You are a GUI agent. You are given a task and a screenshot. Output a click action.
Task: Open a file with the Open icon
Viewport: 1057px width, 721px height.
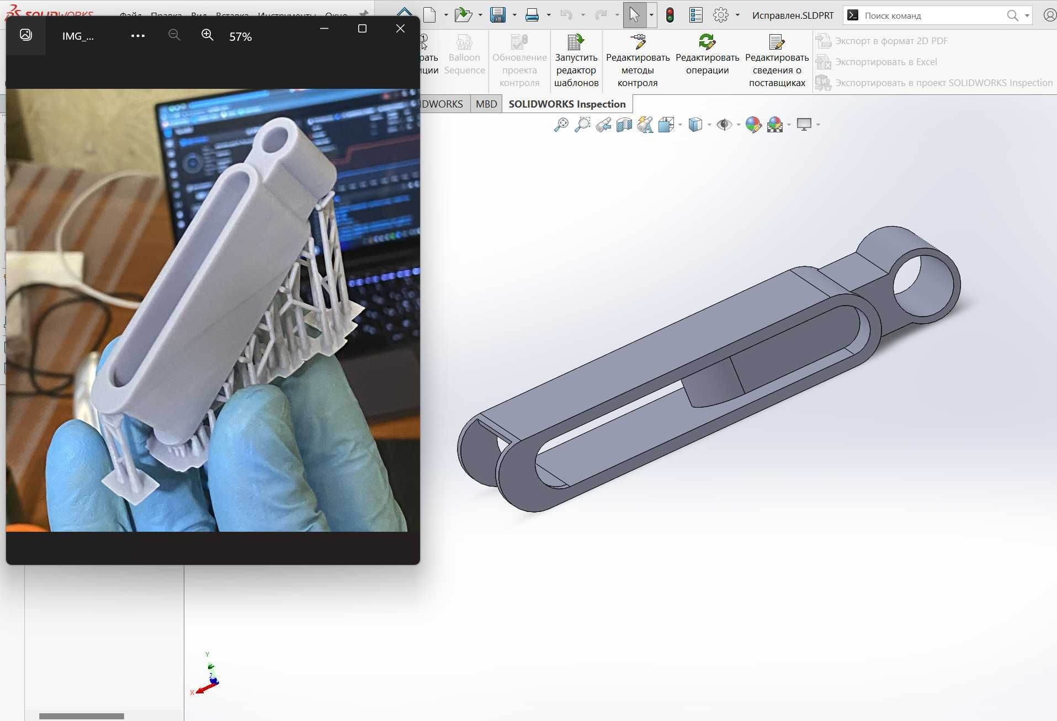click(x=463, y=15)
